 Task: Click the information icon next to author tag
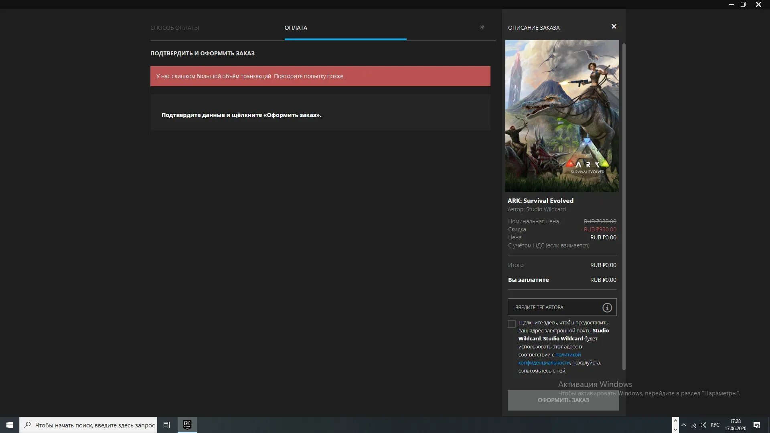607,307
